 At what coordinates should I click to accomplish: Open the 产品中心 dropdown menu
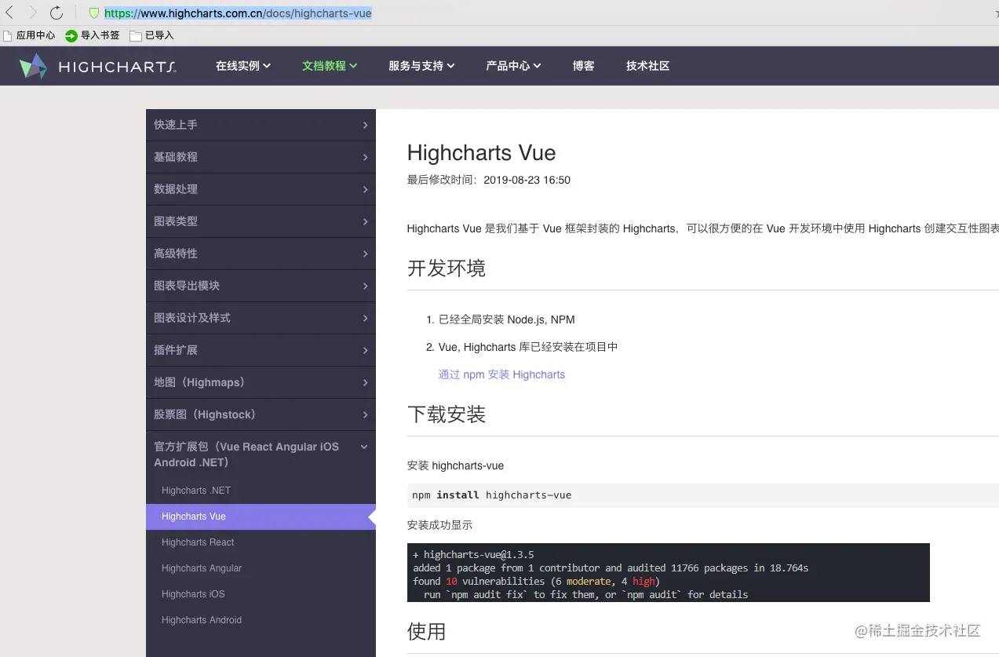pos(513,66)
